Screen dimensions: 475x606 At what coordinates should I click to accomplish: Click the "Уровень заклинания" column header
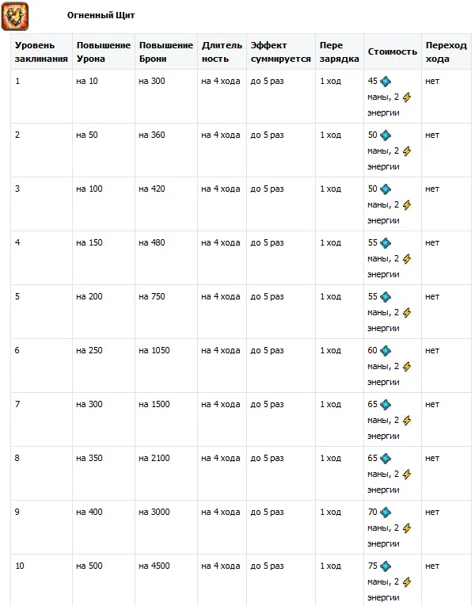[x=41, y=52]
